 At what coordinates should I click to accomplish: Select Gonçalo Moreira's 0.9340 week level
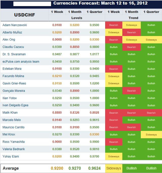pyautogui.click(x=57, y=91)
